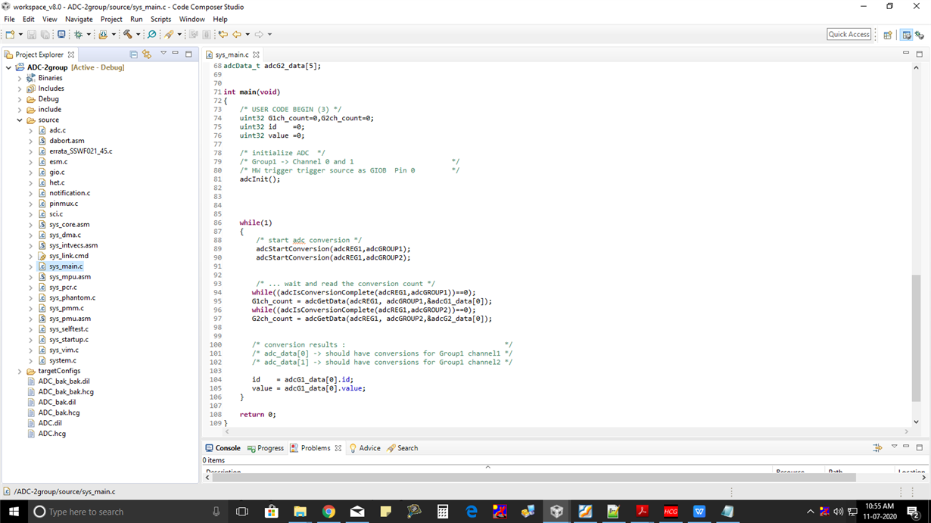The height and width of the screenshot is (523, 931).
Task: Minimize the editor area
Action: [906, 54]
